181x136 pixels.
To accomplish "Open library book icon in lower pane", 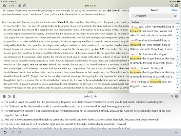I will click(4, 96).
